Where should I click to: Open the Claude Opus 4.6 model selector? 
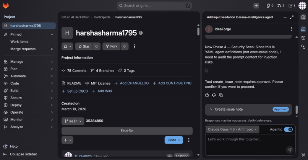coord(233,129)
